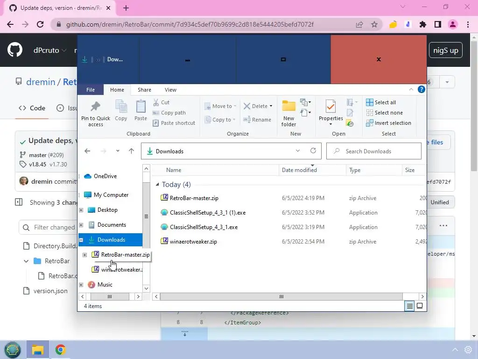Click Copy path in Clipboard group
This screenshot has width=478, height=359.
point(169,113)
